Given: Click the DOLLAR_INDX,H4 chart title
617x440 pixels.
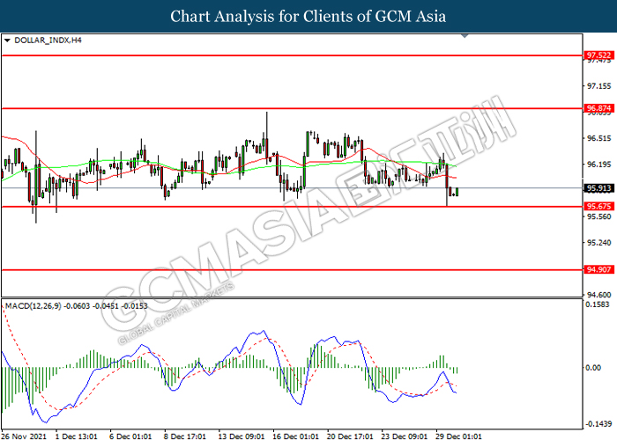Looking at the screenshot, I should click(48, 40).
